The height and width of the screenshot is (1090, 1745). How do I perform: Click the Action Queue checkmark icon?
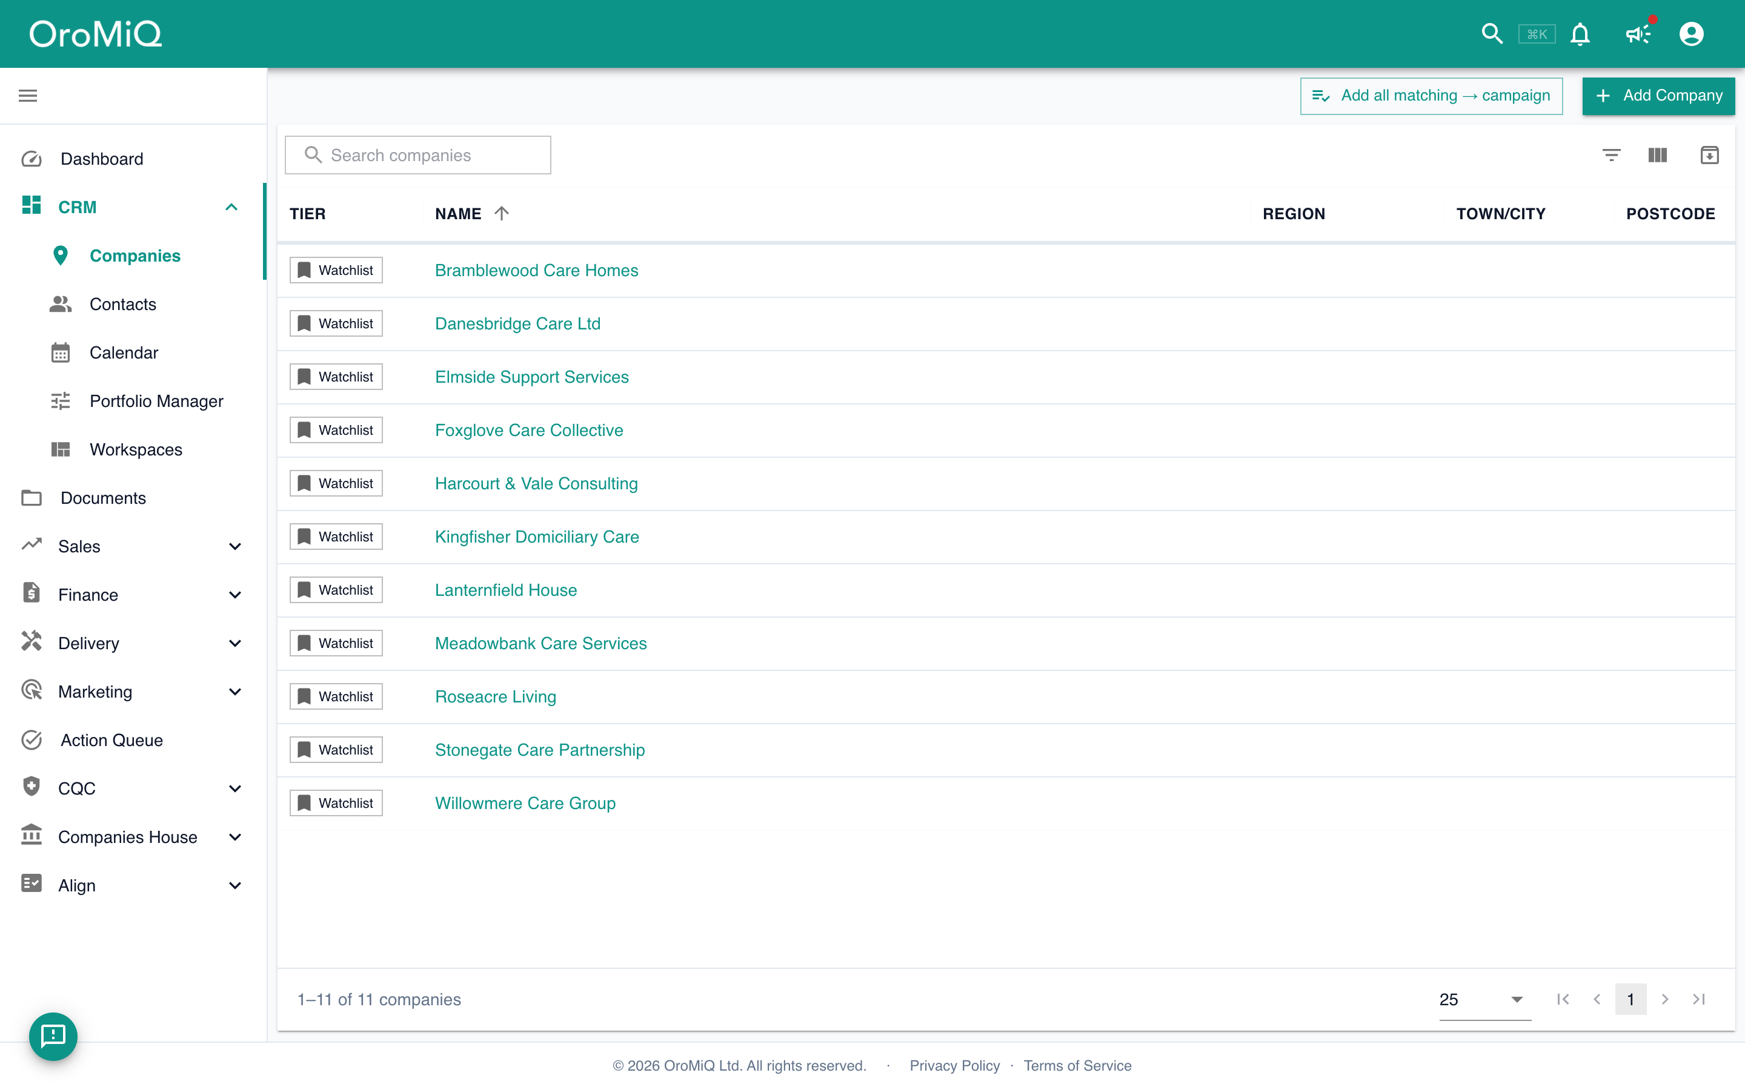[x=32, y=739]
